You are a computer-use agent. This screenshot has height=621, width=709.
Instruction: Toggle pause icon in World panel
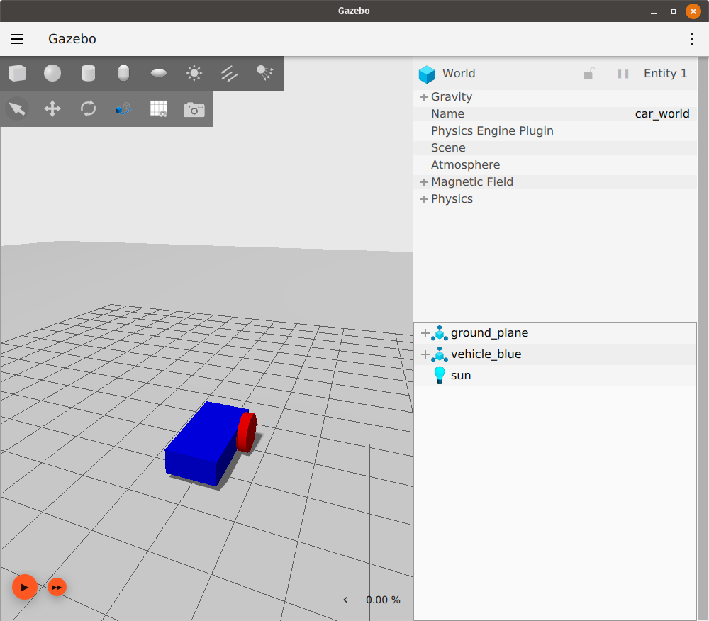click(623, 74)
